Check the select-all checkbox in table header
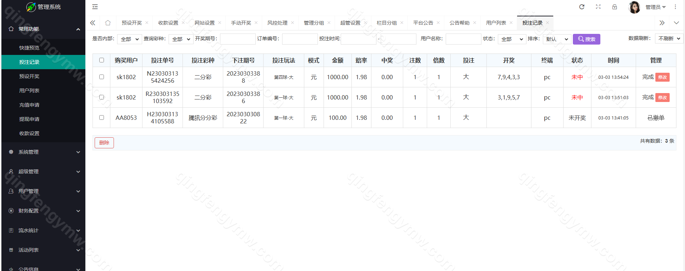 102,60
